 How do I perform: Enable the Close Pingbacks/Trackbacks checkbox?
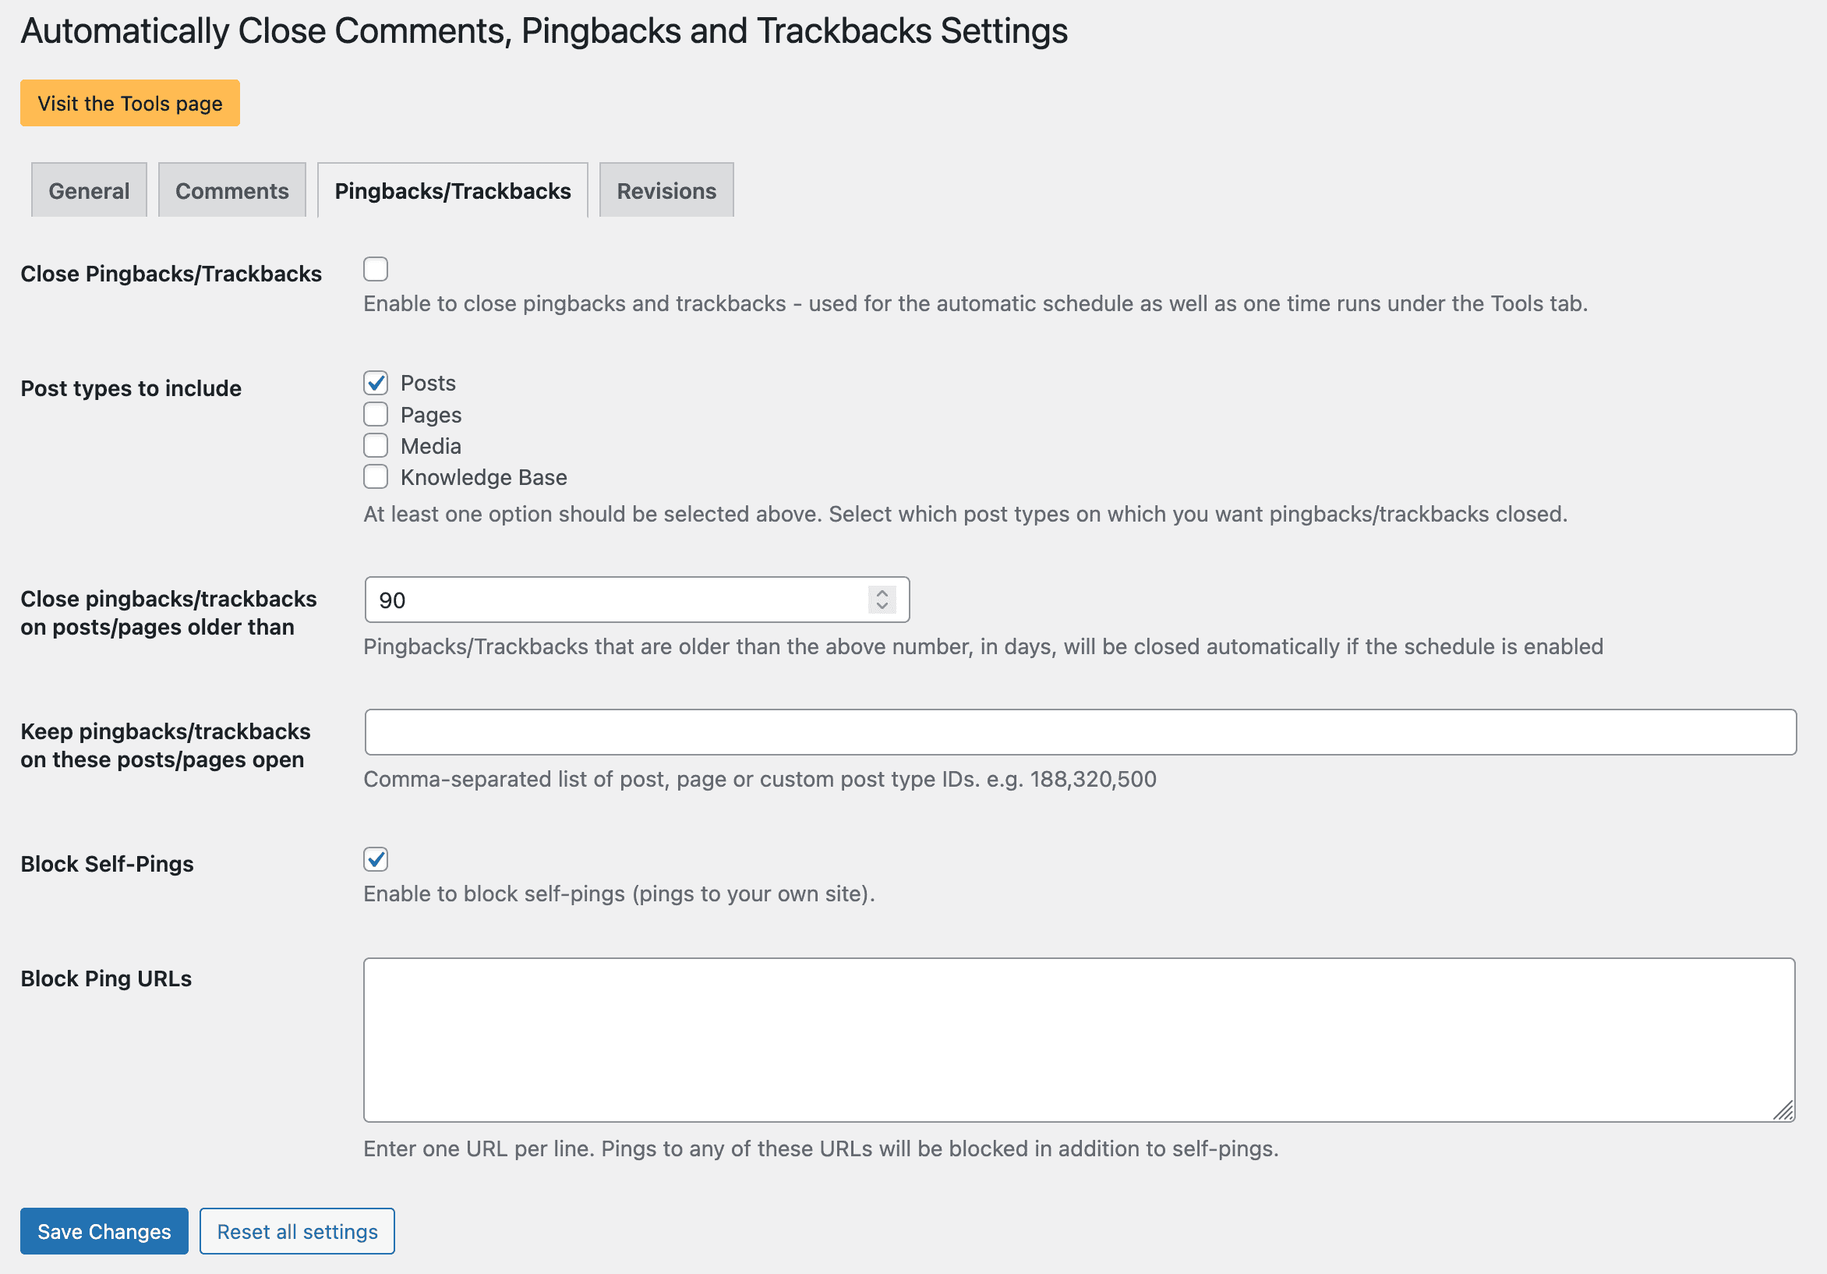376,269
